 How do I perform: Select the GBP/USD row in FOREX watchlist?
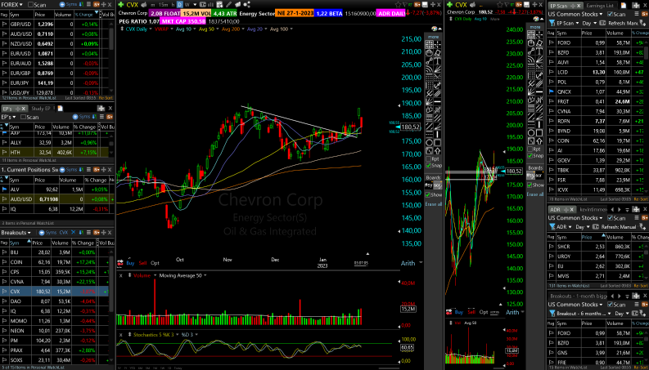(54, 25)
